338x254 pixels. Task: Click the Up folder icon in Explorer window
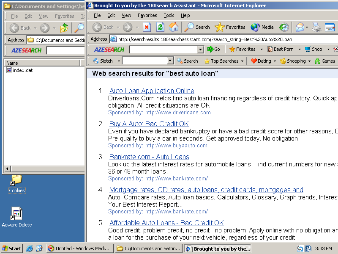click(x=64, y=28)
